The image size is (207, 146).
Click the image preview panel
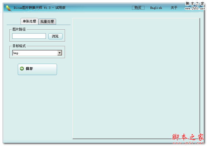(136, 78)
